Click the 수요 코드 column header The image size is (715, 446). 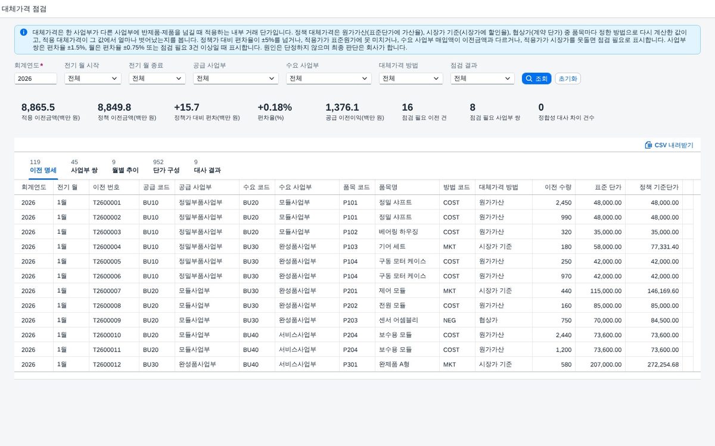tap(257, 187)
